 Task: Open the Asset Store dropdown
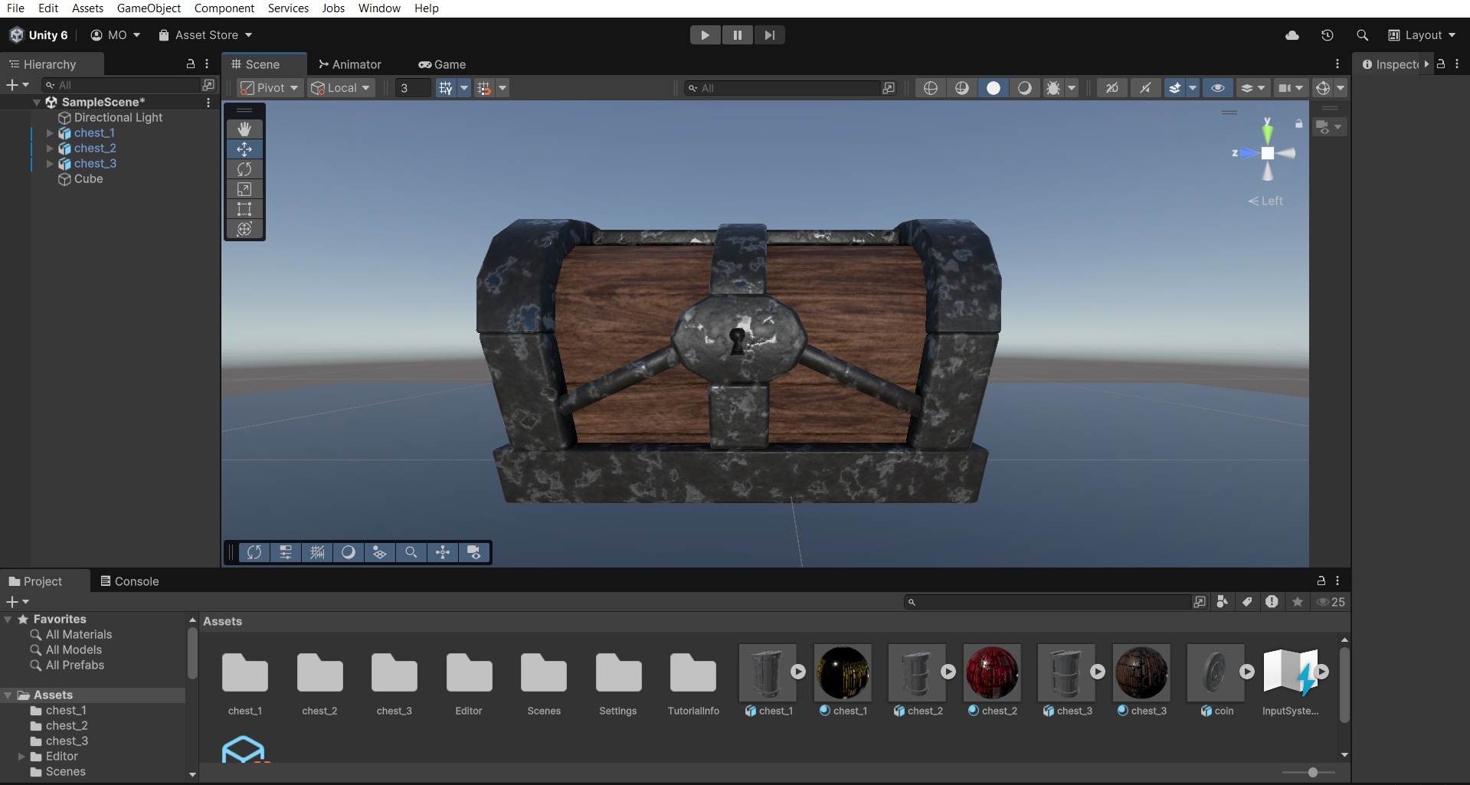(x=205, y=35)
